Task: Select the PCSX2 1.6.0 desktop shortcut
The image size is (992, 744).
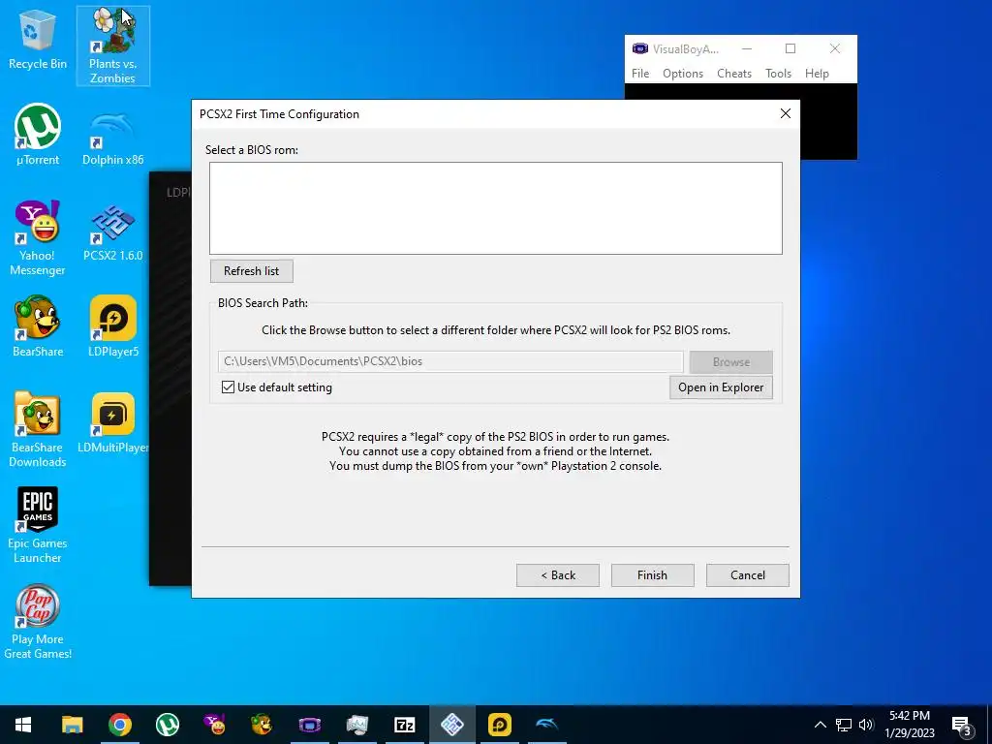Action: point(112,232)
